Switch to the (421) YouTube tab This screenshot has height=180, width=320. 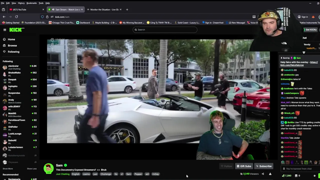tap(26, 9)
